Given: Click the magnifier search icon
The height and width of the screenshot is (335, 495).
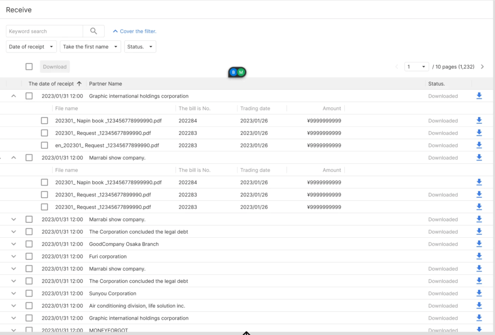Looking at the screenshot, I should click(x=93, y=31).
